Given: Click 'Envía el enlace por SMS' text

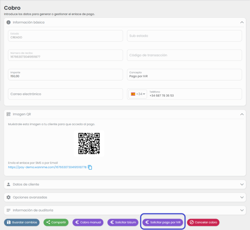Looking at the screenshot, I should point(33,163).
